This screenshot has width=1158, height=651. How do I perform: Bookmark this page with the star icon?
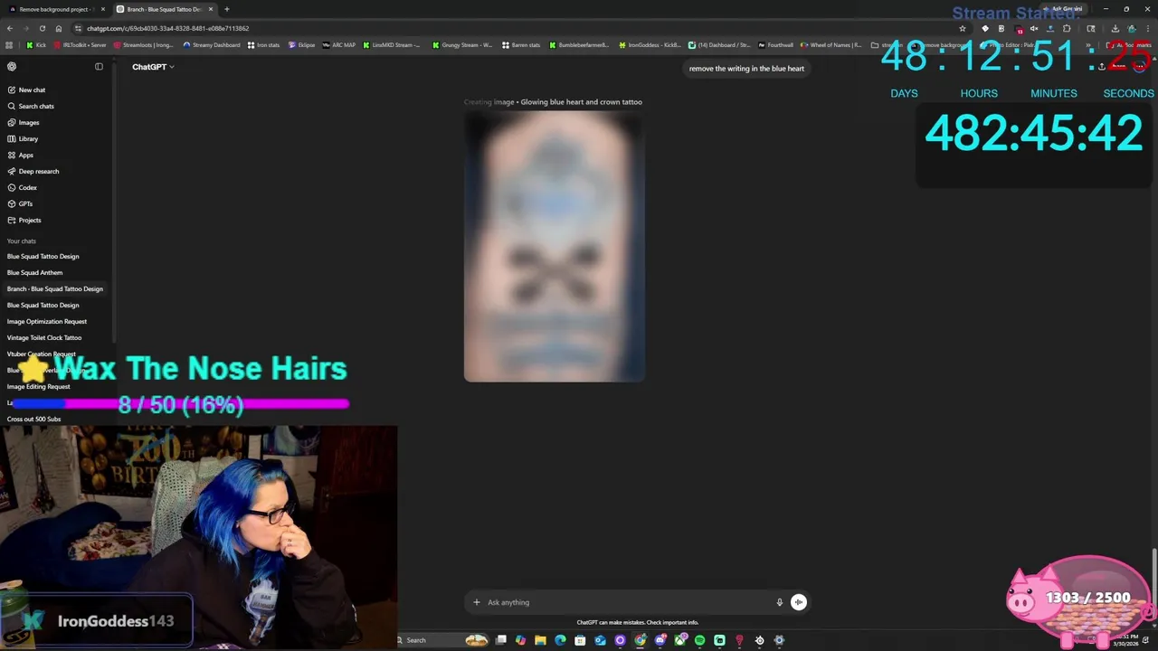[963, 28]
